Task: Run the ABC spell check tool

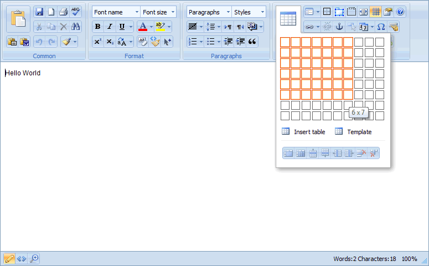Action: click(75, 12)
